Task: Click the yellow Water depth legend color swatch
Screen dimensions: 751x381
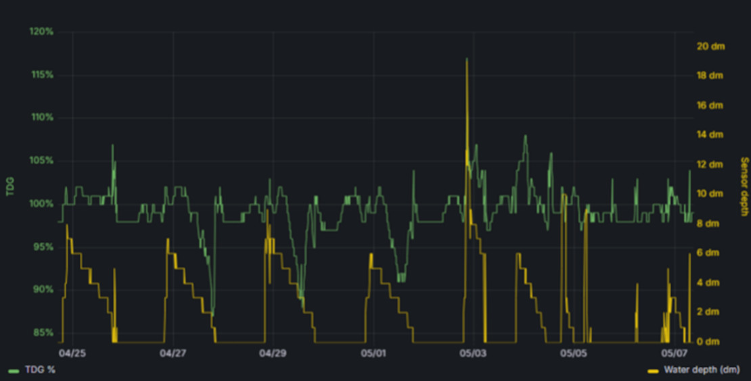Action: (x=653, y=371)
